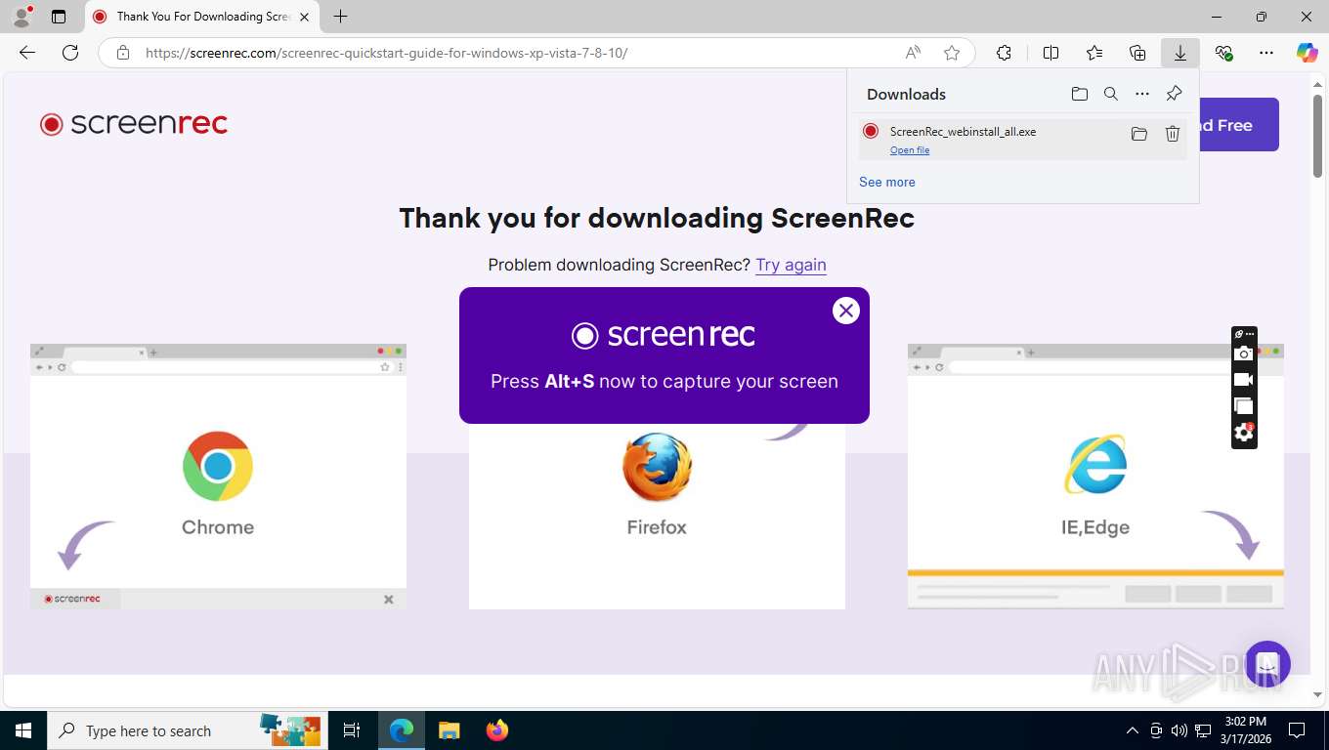Go back with the browser back arrow

coord(27,53)
